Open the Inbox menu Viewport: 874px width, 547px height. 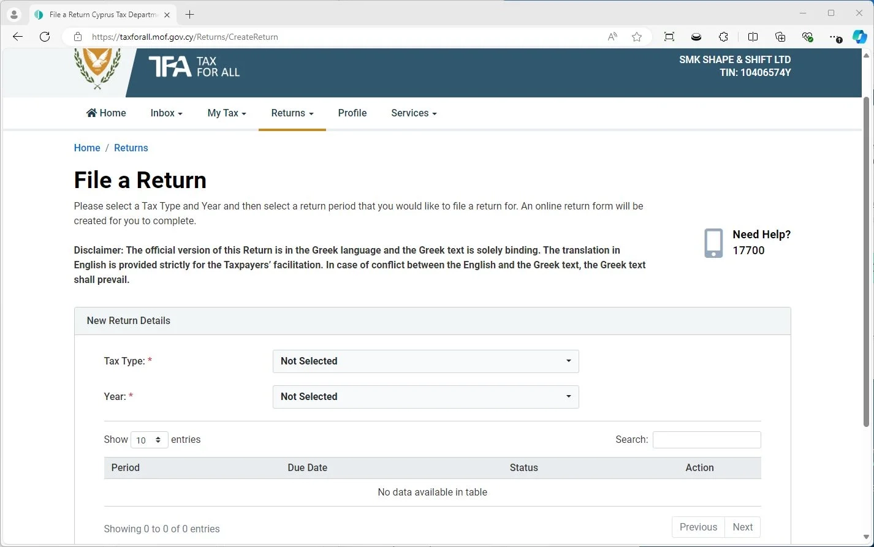pyautogui.click(x=165, y=113)
